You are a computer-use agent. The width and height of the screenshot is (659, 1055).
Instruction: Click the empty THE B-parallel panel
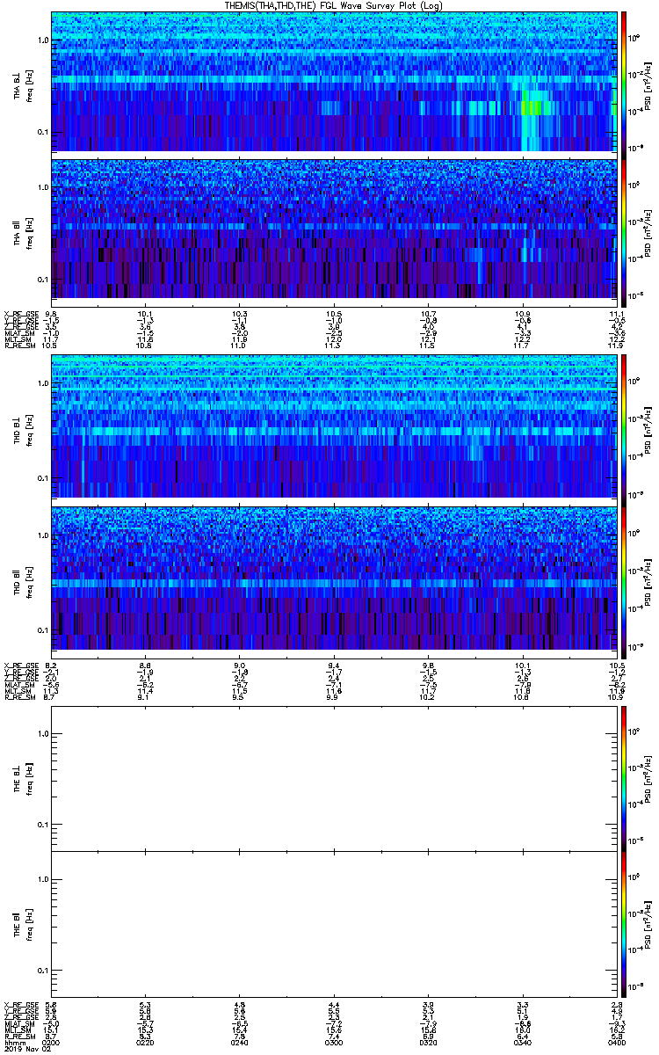pos(334,923)
